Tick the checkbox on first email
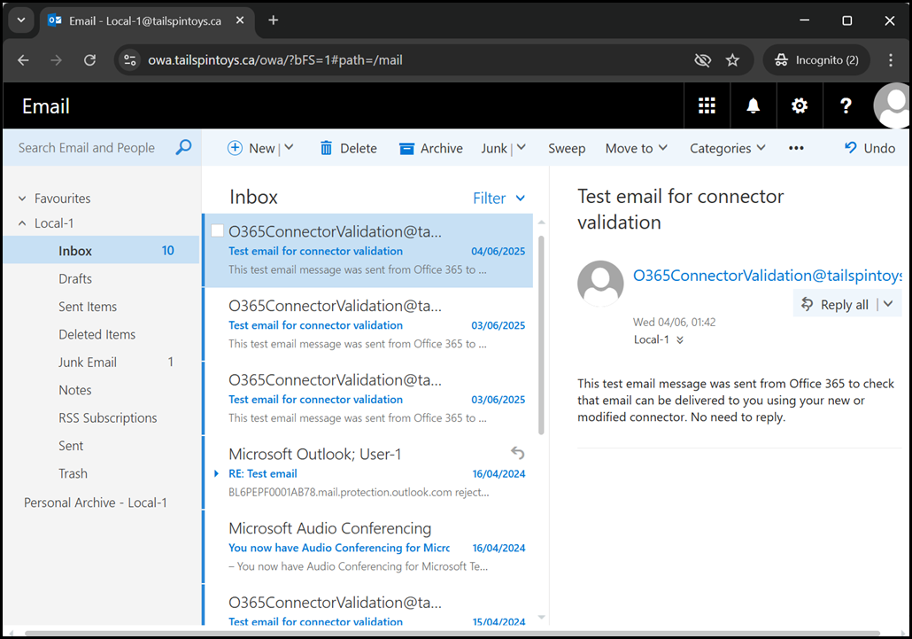The width and height of the screenshot is (912, 639). [218, 231]
